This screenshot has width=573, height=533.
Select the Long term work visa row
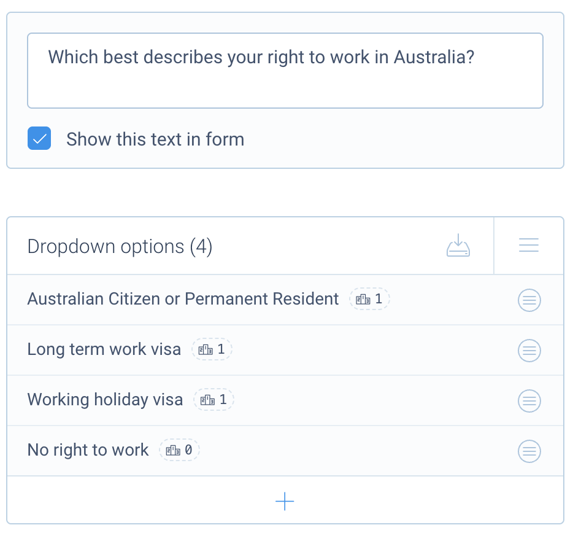click(104, 349)
